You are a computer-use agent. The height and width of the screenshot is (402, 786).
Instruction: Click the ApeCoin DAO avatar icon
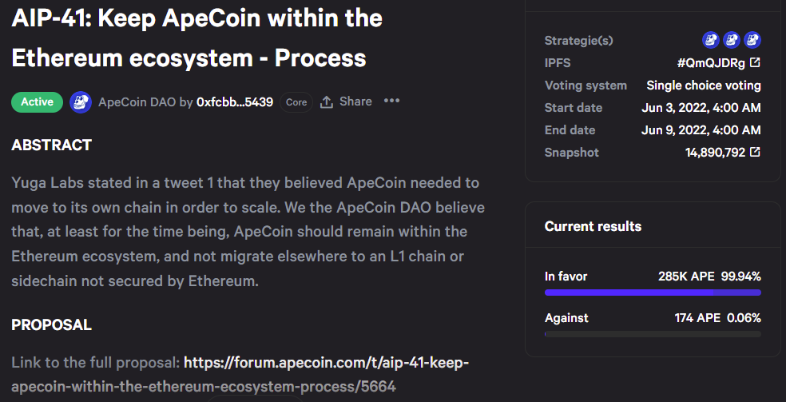81,102
